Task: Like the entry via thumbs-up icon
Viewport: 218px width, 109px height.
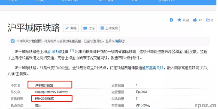Action: [x=195, y=20]
